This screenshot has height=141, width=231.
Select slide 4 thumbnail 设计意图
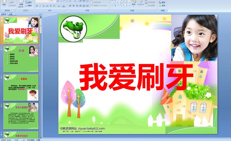coord(21,116)
